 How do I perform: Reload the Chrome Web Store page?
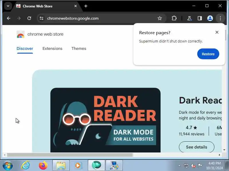point(29,18)
